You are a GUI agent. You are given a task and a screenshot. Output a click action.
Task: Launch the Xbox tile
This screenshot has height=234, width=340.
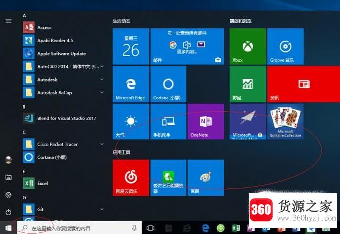(x=248, y=46)
